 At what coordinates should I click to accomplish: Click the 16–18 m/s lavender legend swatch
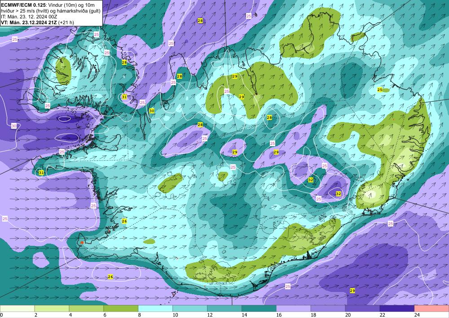pos(294,309)
